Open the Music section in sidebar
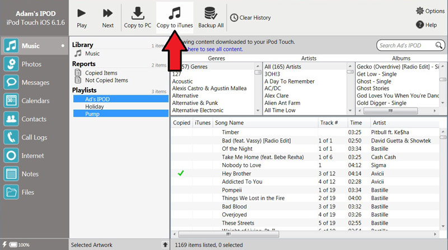Image resolution: width=448 pixels, height=250 pixels. click(34, 46)
